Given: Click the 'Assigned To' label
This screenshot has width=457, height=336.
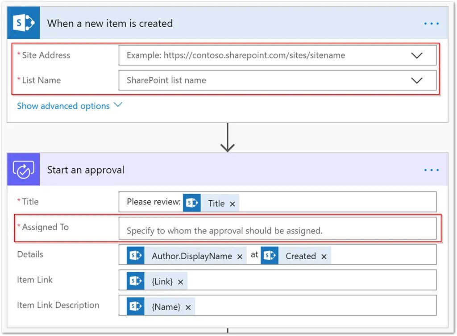Looking at the screenshot, I should 45,227.
